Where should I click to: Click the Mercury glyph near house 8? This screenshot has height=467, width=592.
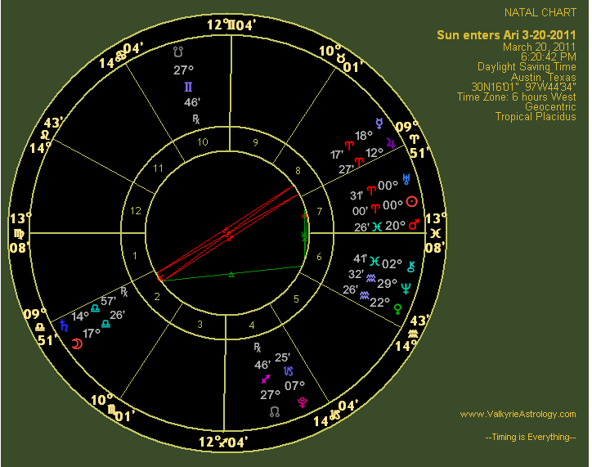pyautogui.click(x=379, y=123)
